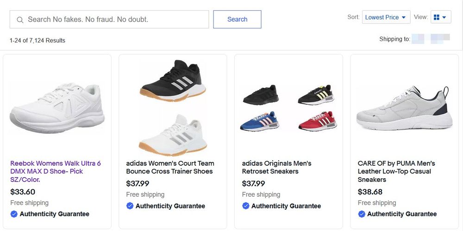The image size is (463, 231).
Task: Open adidas Women's Court Team Bounce listing
Action: pos(170,167)
